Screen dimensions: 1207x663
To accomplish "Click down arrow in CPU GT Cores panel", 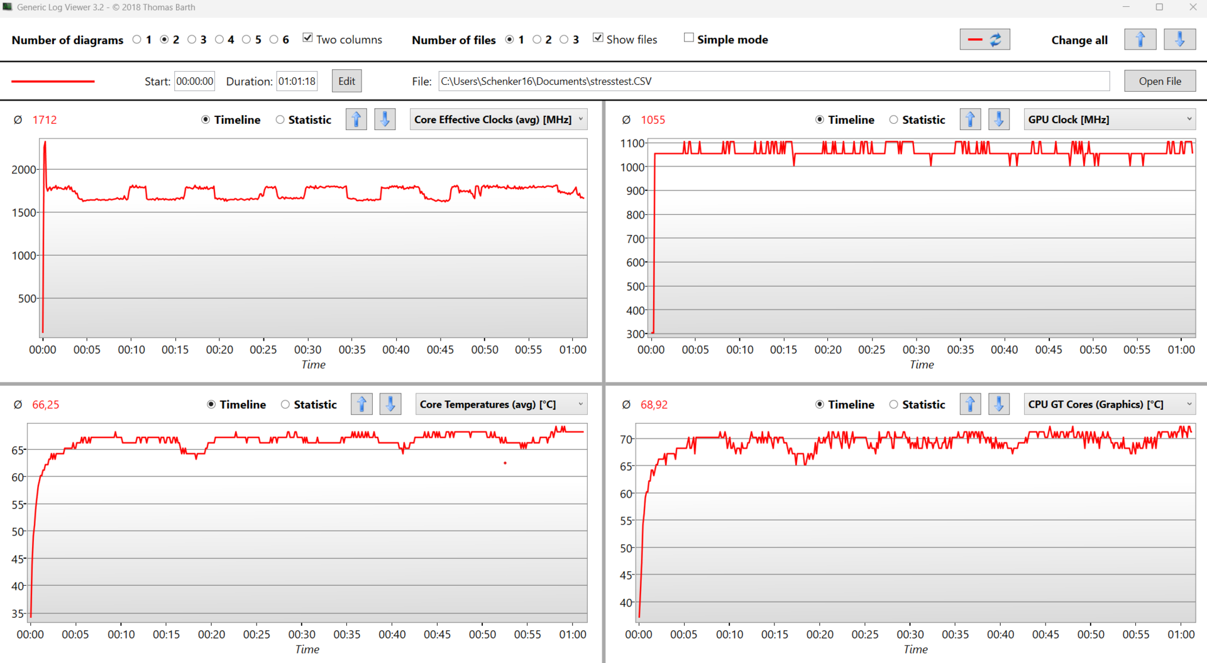I will click(x=999, y=404).
